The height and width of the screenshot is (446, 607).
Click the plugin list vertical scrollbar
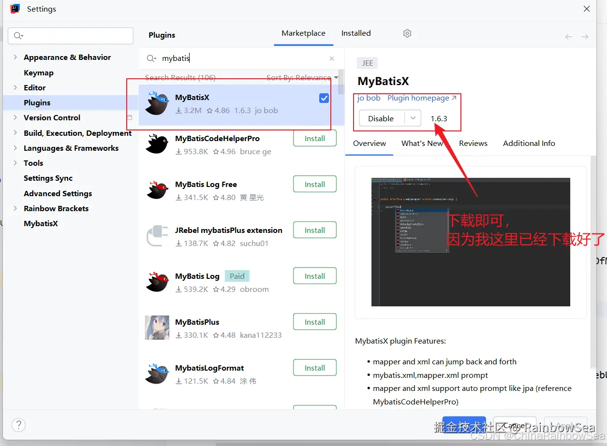click(341, 82)
